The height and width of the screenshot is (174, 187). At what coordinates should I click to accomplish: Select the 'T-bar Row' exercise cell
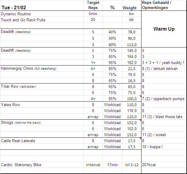click(x=19, y=87)
